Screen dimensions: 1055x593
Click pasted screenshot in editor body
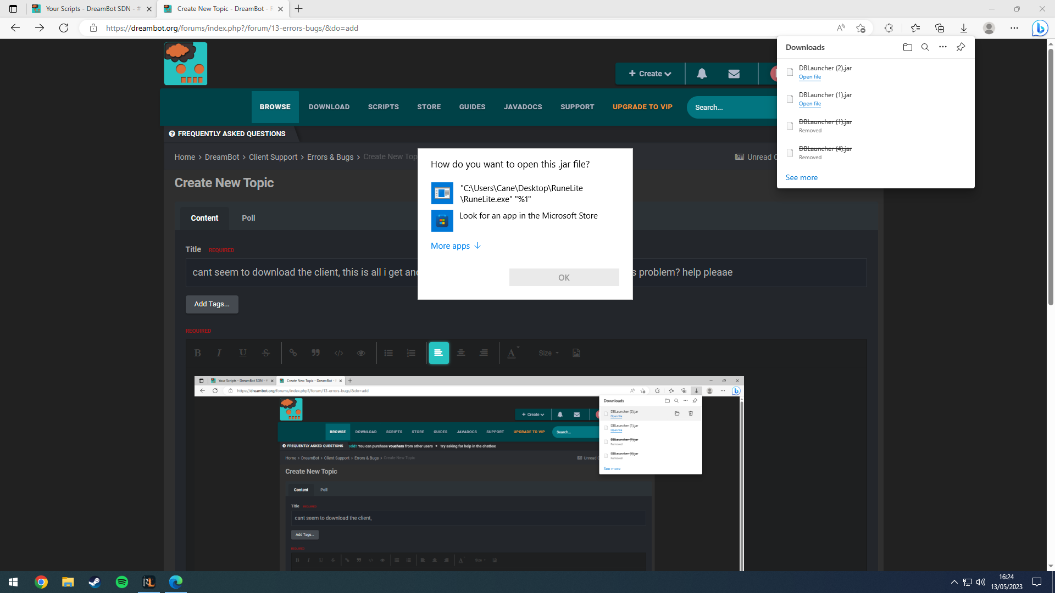tap(469, 473)
